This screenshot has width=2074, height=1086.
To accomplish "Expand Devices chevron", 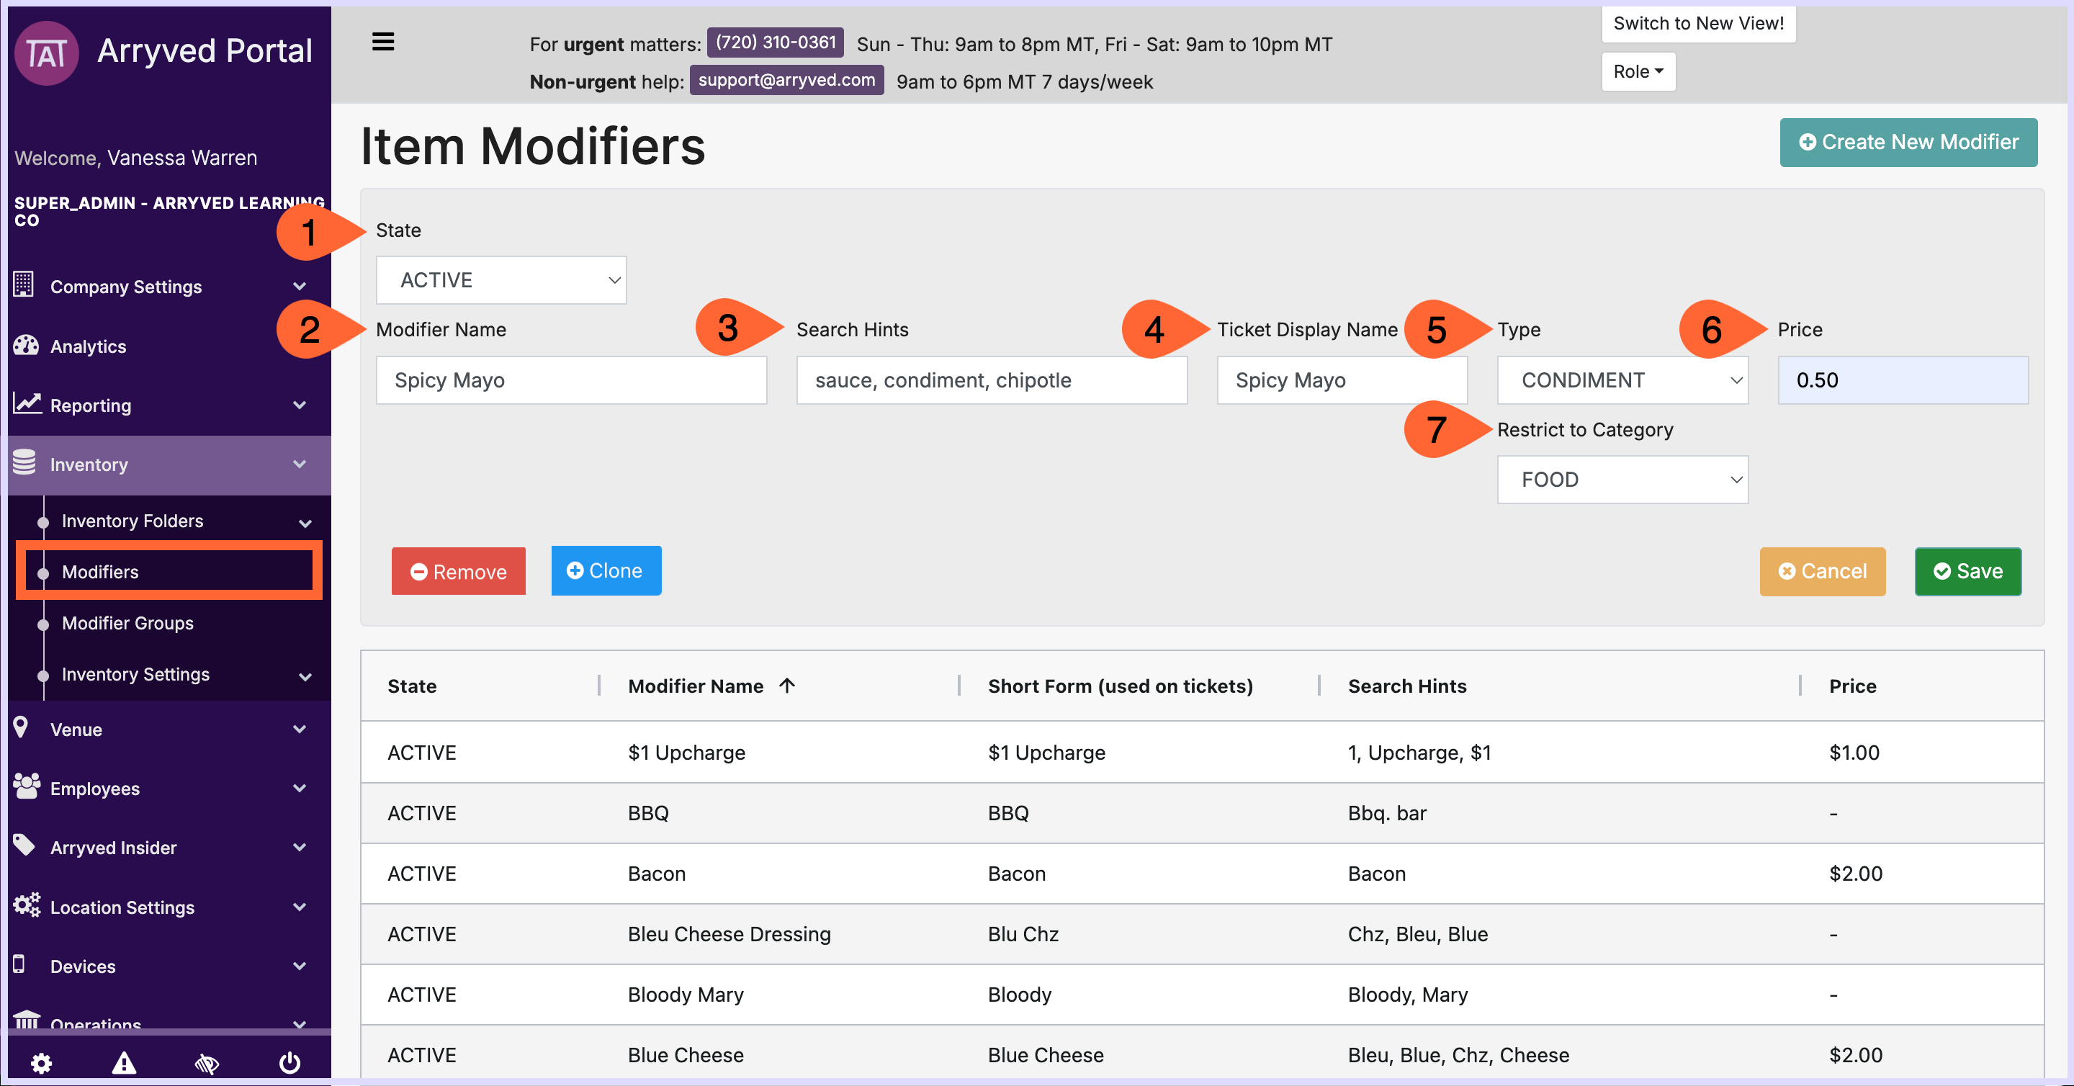I will coord(300,966).
